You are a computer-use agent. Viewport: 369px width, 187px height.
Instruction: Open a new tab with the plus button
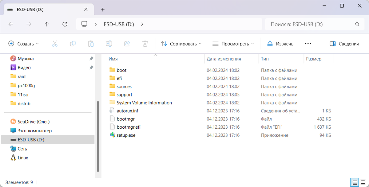[x=102, y=10]
